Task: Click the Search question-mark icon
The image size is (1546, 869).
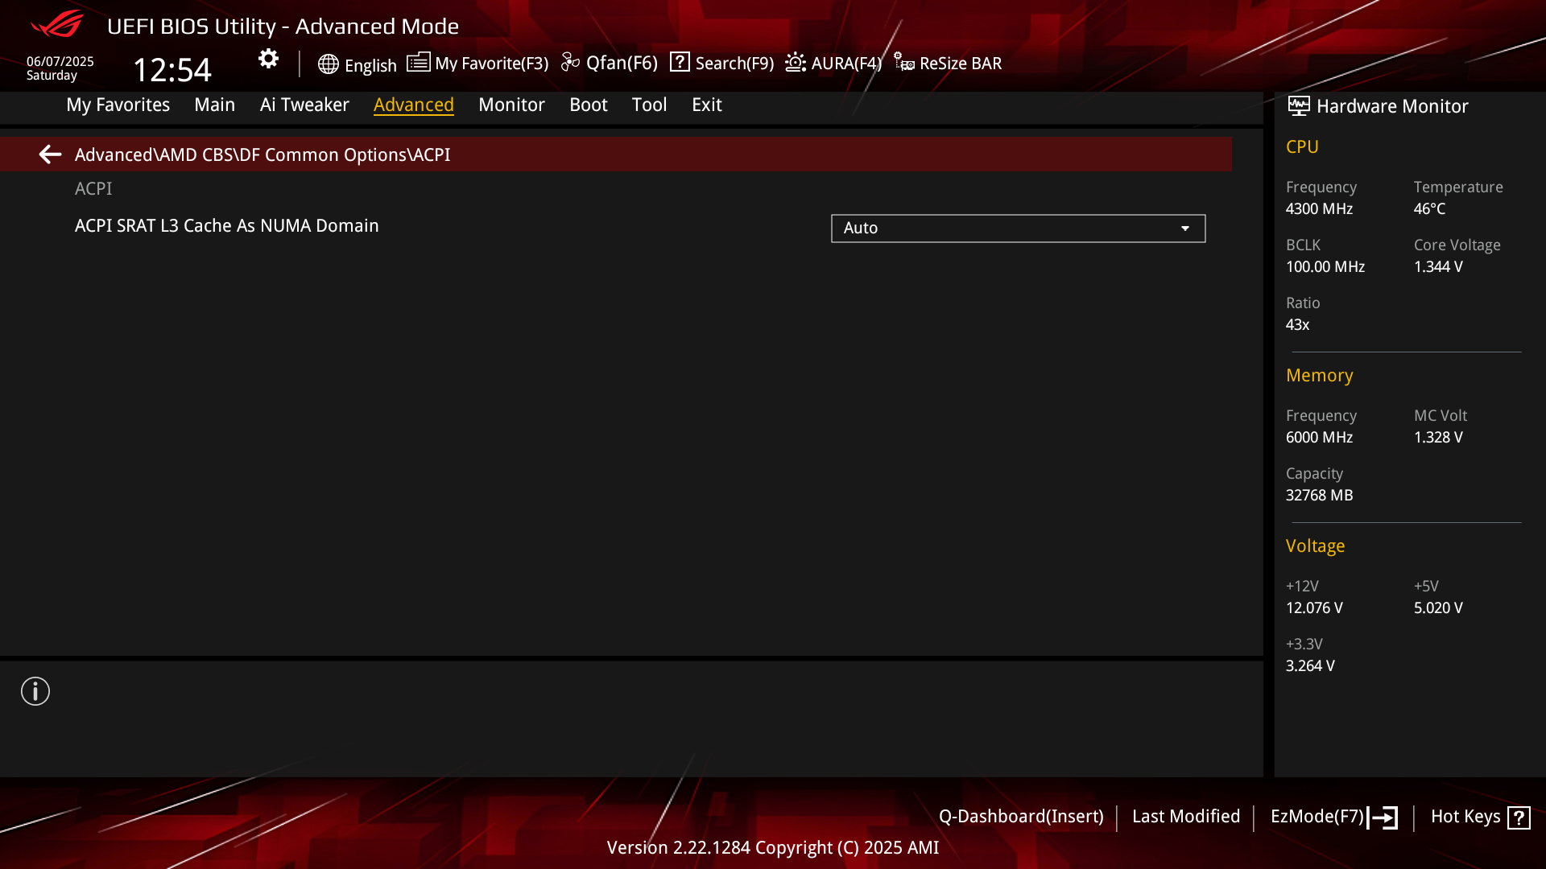Action: (680, 62)
